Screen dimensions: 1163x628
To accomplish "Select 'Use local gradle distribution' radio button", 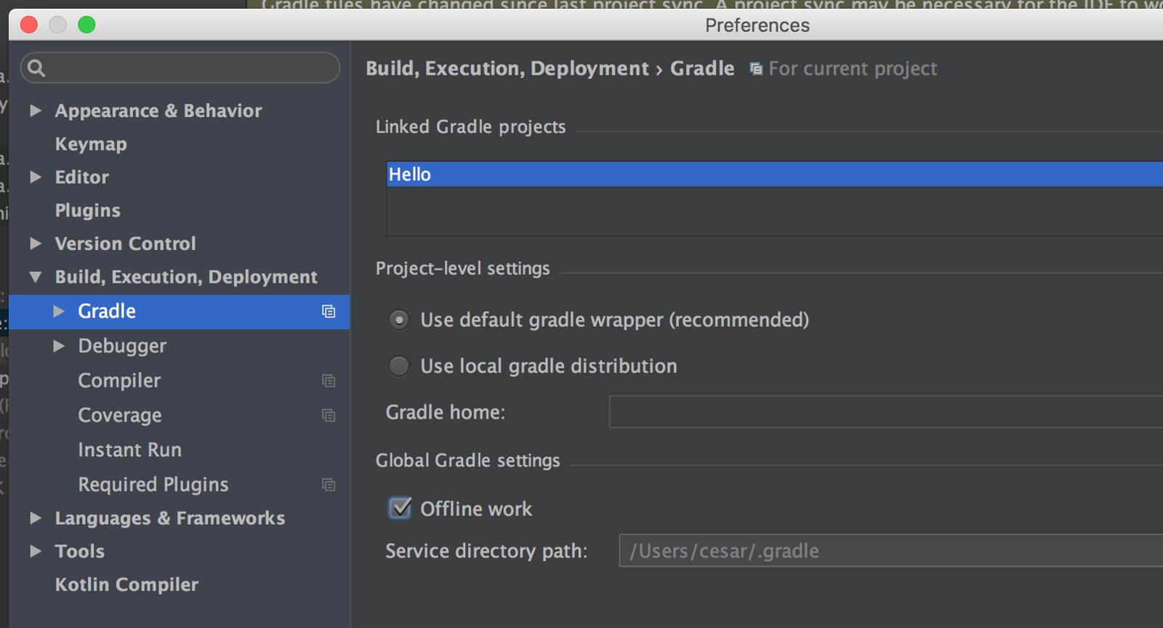I will [x=399, y=366].
